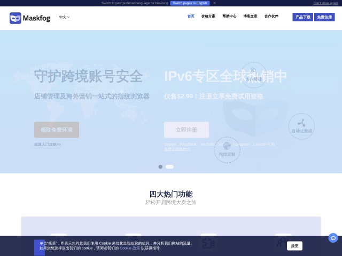Click Switch pages to English button
Screen dimensions: 342x256
pos(190,3)
